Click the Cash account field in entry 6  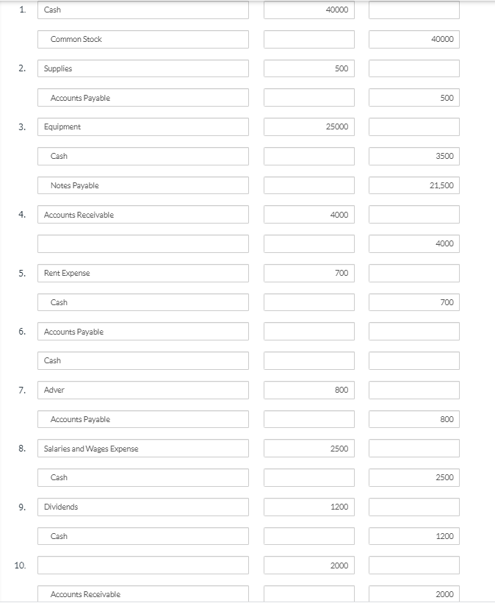[144, 360]
